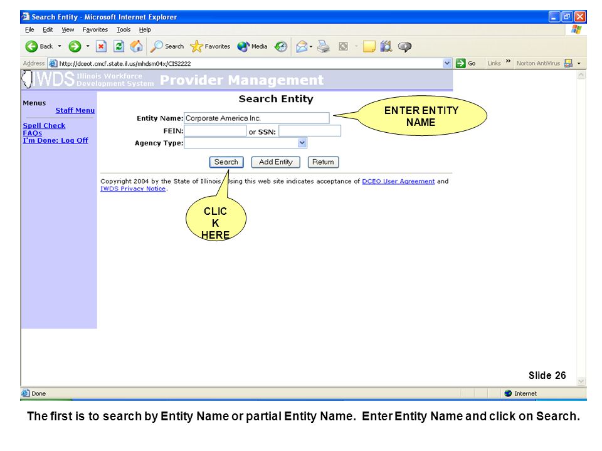Image resolution: width=602 pixels, height=451 pixels.
Task: Open the Messenger speech bubble icon
Action: coord(404,47)
